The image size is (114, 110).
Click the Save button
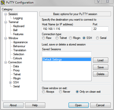100,67
